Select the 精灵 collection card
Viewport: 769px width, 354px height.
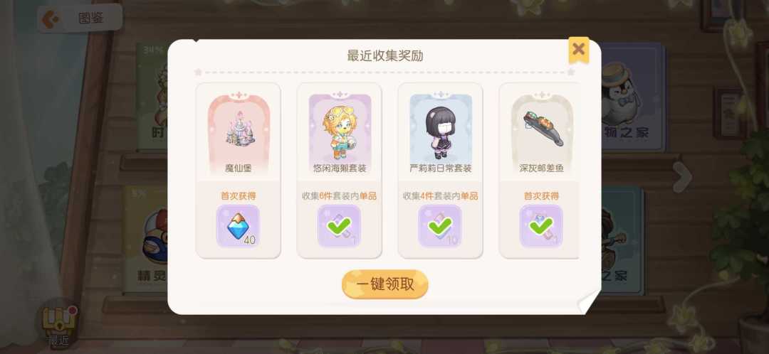pyautogui.click(x=146, y=240)
